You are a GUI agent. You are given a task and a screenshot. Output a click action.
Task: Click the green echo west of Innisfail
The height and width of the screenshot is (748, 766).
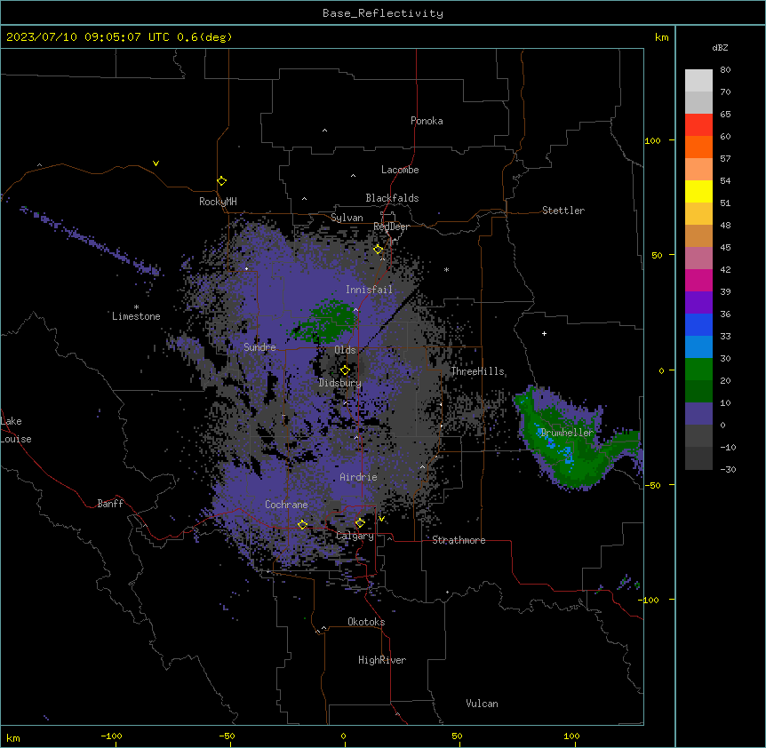point(326,322)
